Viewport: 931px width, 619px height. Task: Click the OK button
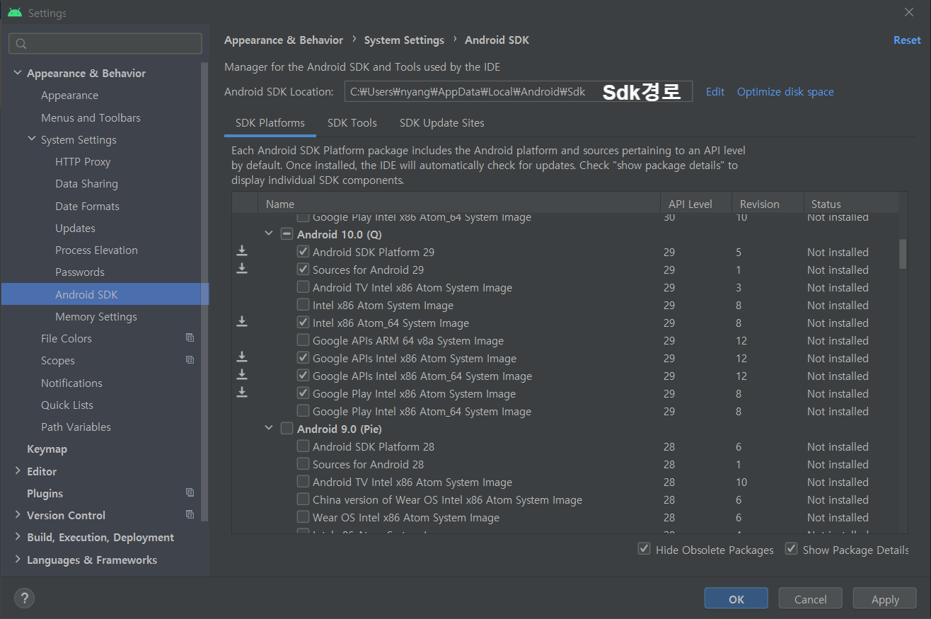(736, 598)
